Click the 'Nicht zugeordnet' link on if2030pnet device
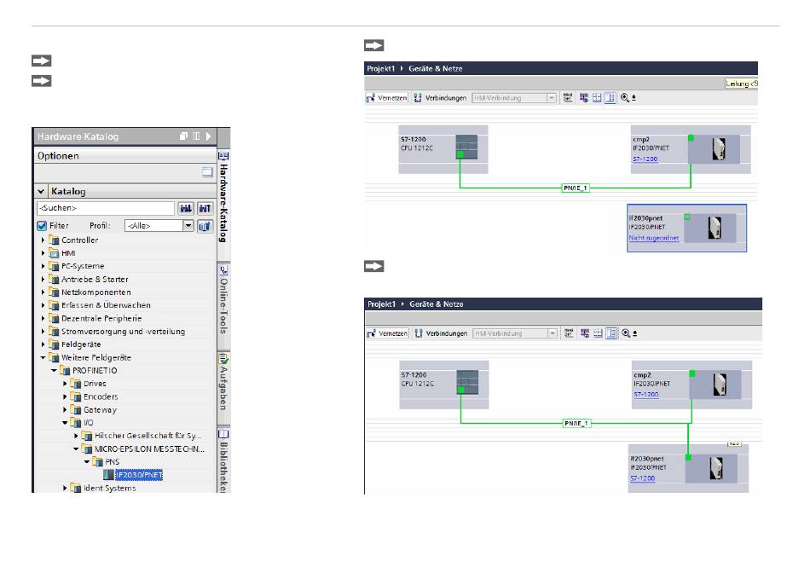Image resolution: width=810 pixels, height=567 pixels. pyautogui.click(x=653, y=238)
